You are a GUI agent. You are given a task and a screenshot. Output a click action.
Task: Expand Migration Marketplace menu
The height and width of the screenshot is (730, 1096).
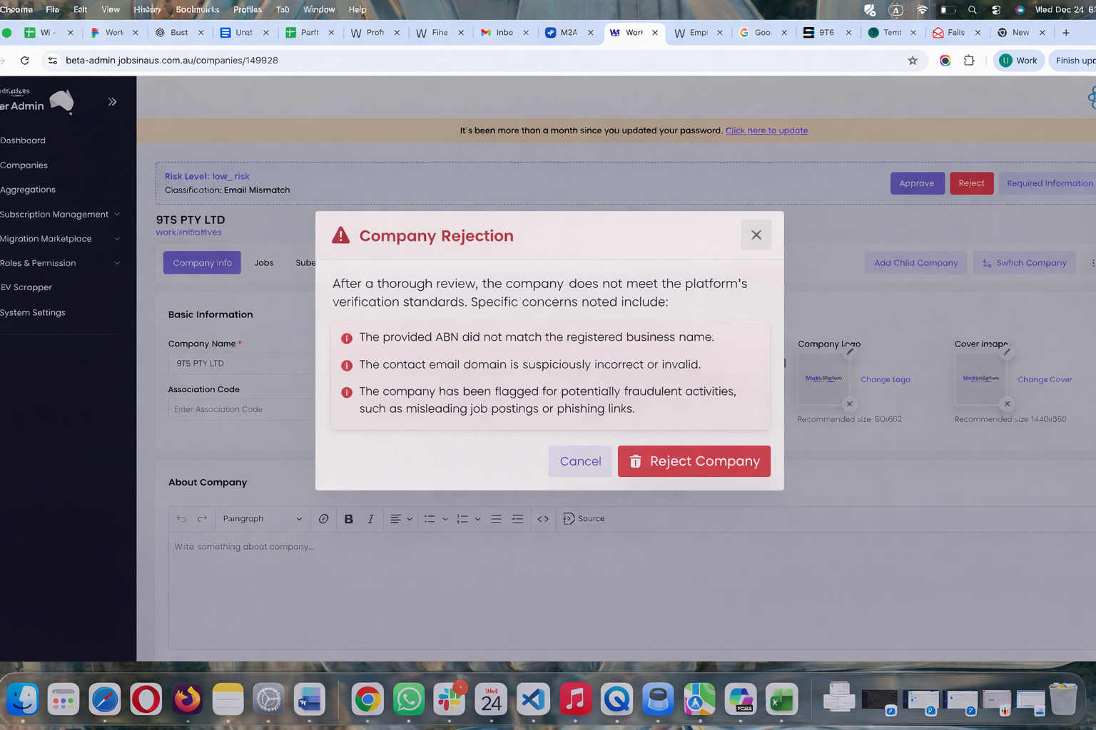click(61, 239)
